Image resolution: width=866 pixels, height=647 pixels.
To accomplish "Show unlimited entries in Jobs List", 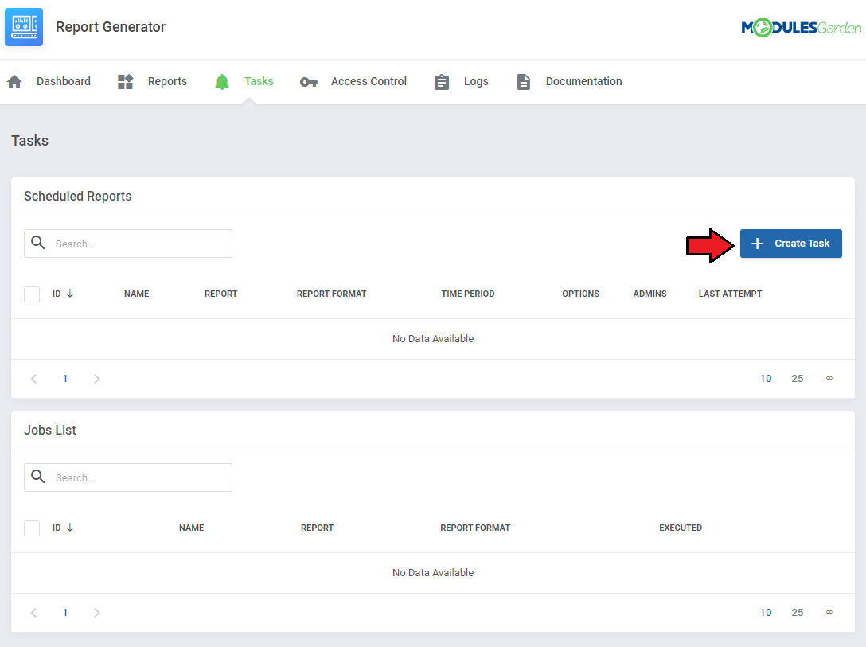I will click(829, 612).
